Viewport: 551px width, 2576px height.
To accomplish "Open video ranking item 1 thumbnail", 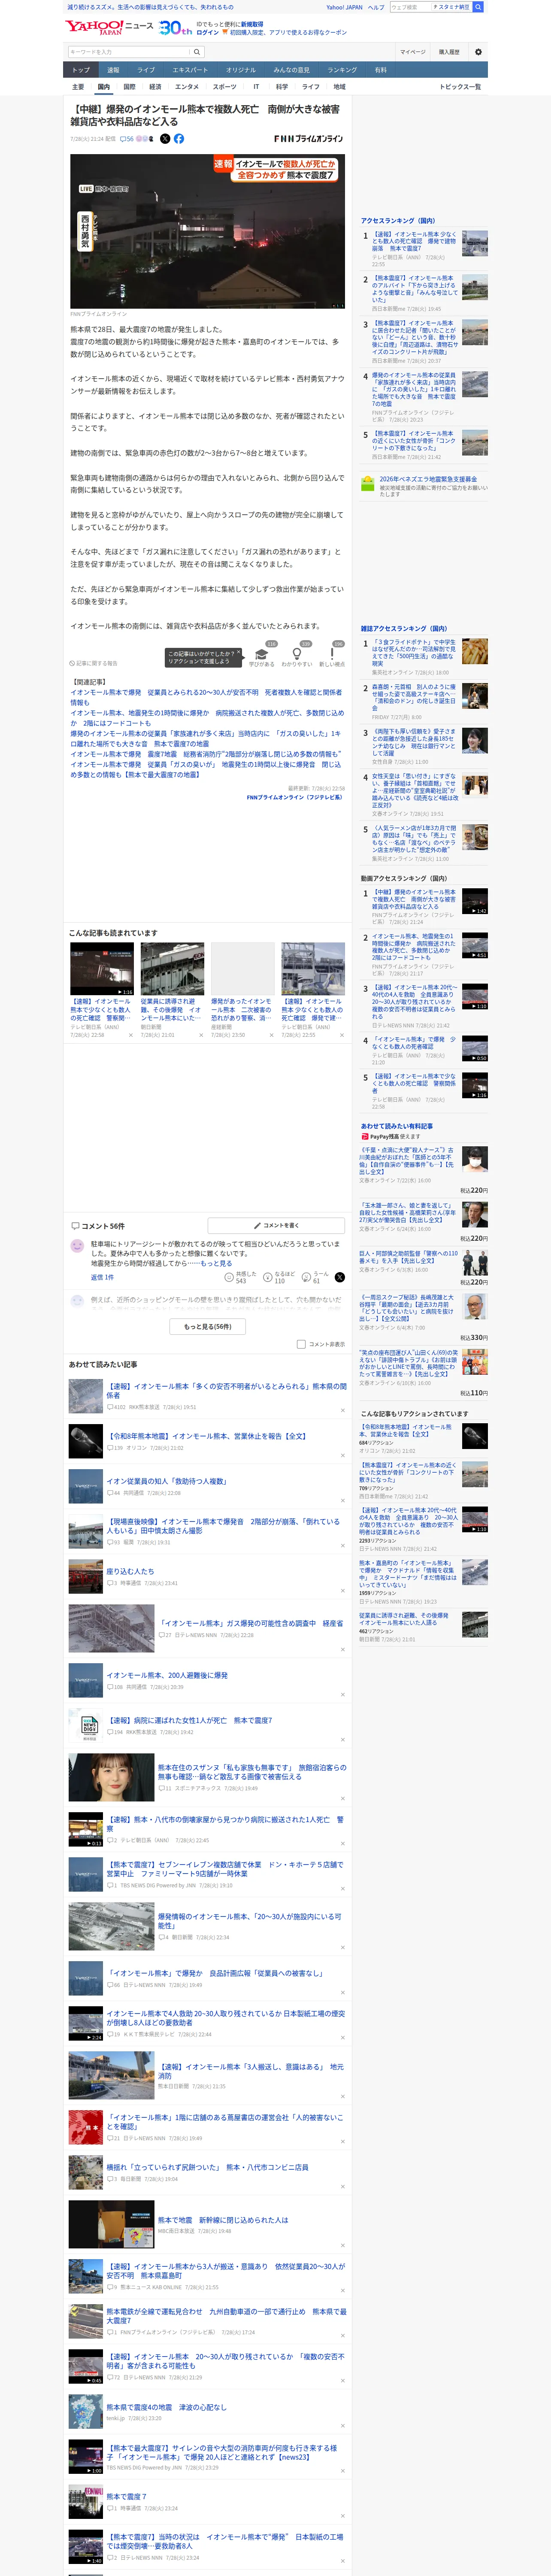I will pyautogui.click(x=475, y=901).
